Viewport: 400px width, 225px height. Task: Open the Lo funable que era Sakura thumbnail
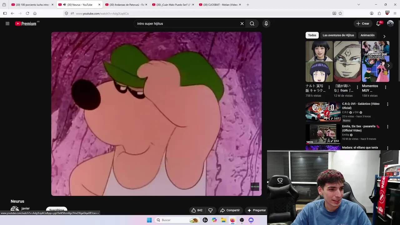click(x=376, y=61)
